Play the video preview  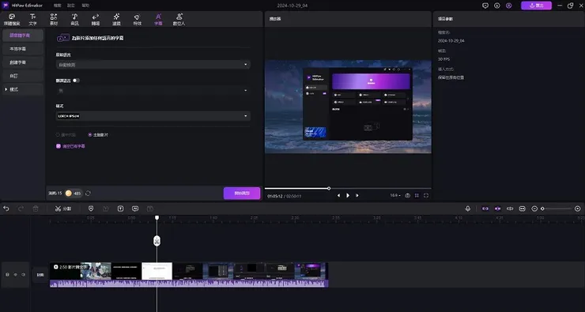coord(348,195)
